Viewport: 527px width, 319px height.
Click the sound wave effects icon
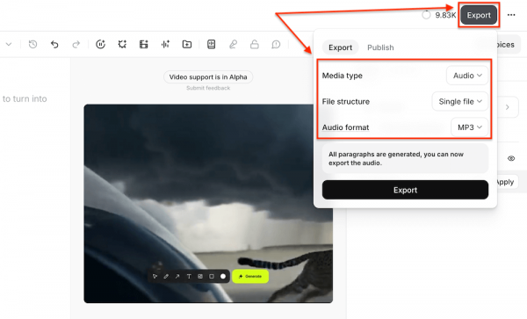coord(165,44)
